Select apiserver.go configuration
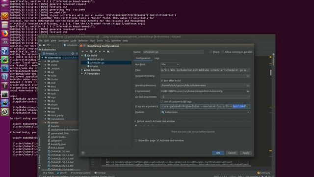The height and width of the screenshot is (177, 314). click(x=97, y=59)
